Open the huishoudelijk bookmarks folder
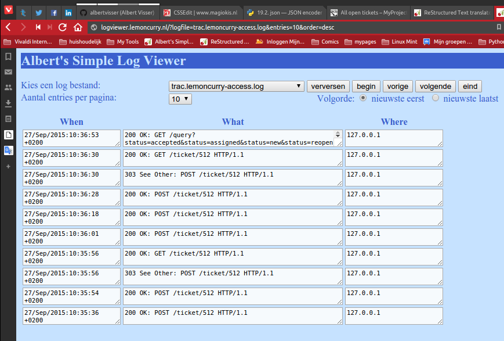The width and height of the screenshot is (504, 341). [81, 42]
